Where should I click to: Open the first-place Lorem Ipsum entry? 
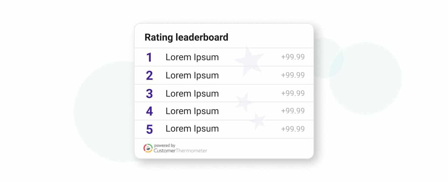tap(192, 57)
